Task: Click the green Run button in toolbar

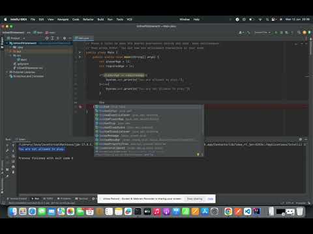Action: point(276,32)
